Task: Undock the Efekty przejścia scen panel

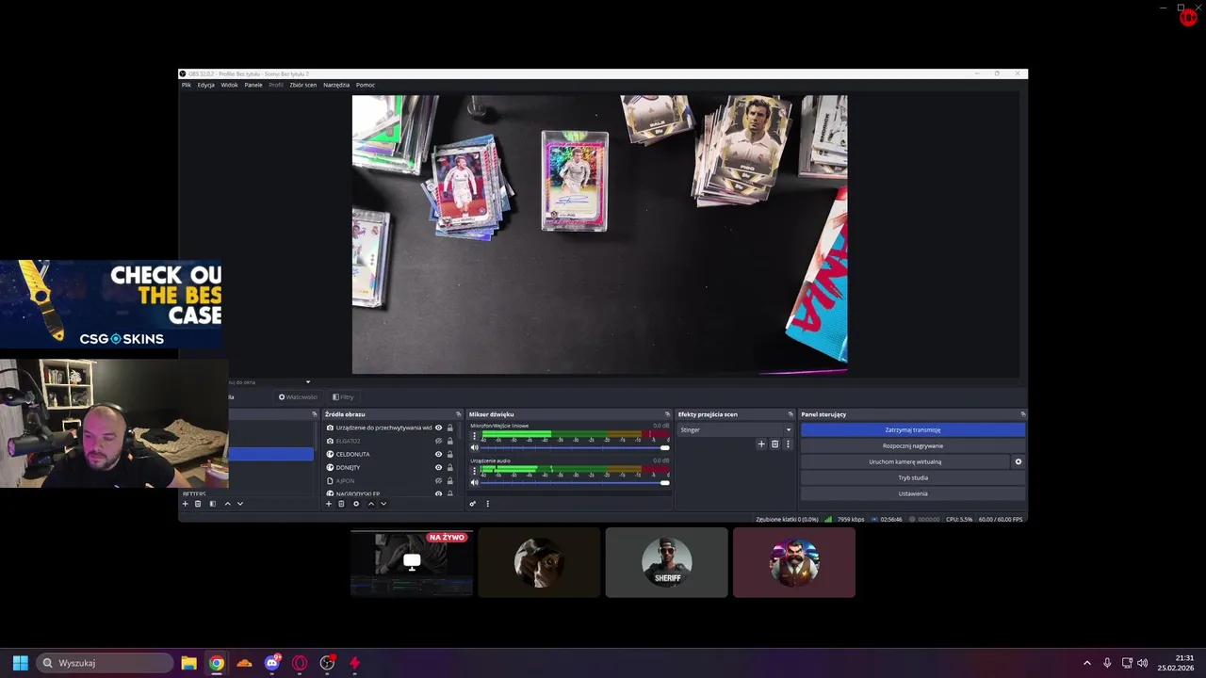Action: (790, 414)
